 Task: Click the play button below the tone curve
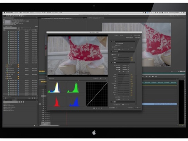point(96,108)
